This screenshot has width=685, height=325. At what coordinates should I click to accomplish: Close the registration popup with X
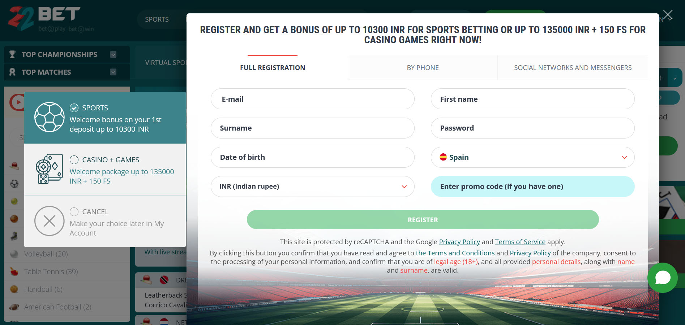click(667, 15)
